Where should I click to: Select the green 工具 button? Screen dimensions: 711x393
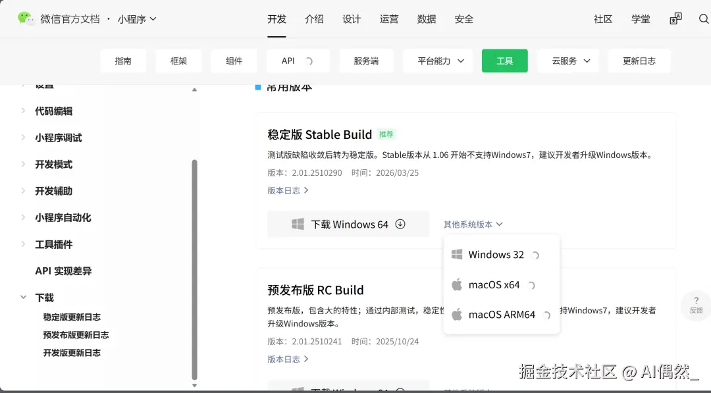coord(505,61)
